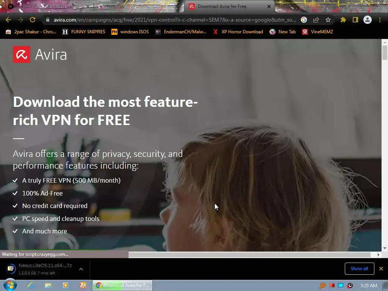The height and width of the screenshot is (291, 388).
Task: Go back using the browser back arrow
Action: 8,20
